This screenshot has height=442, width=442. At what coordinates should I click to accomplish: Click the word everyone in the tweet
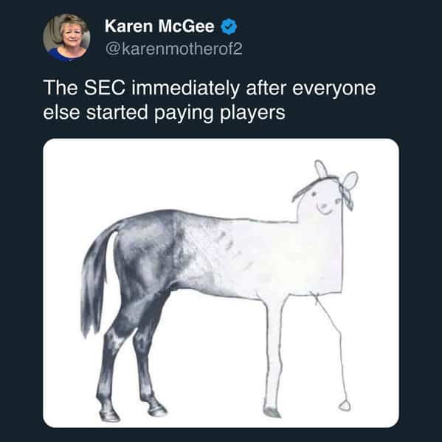pyautogui.click(x=334, y=89)
